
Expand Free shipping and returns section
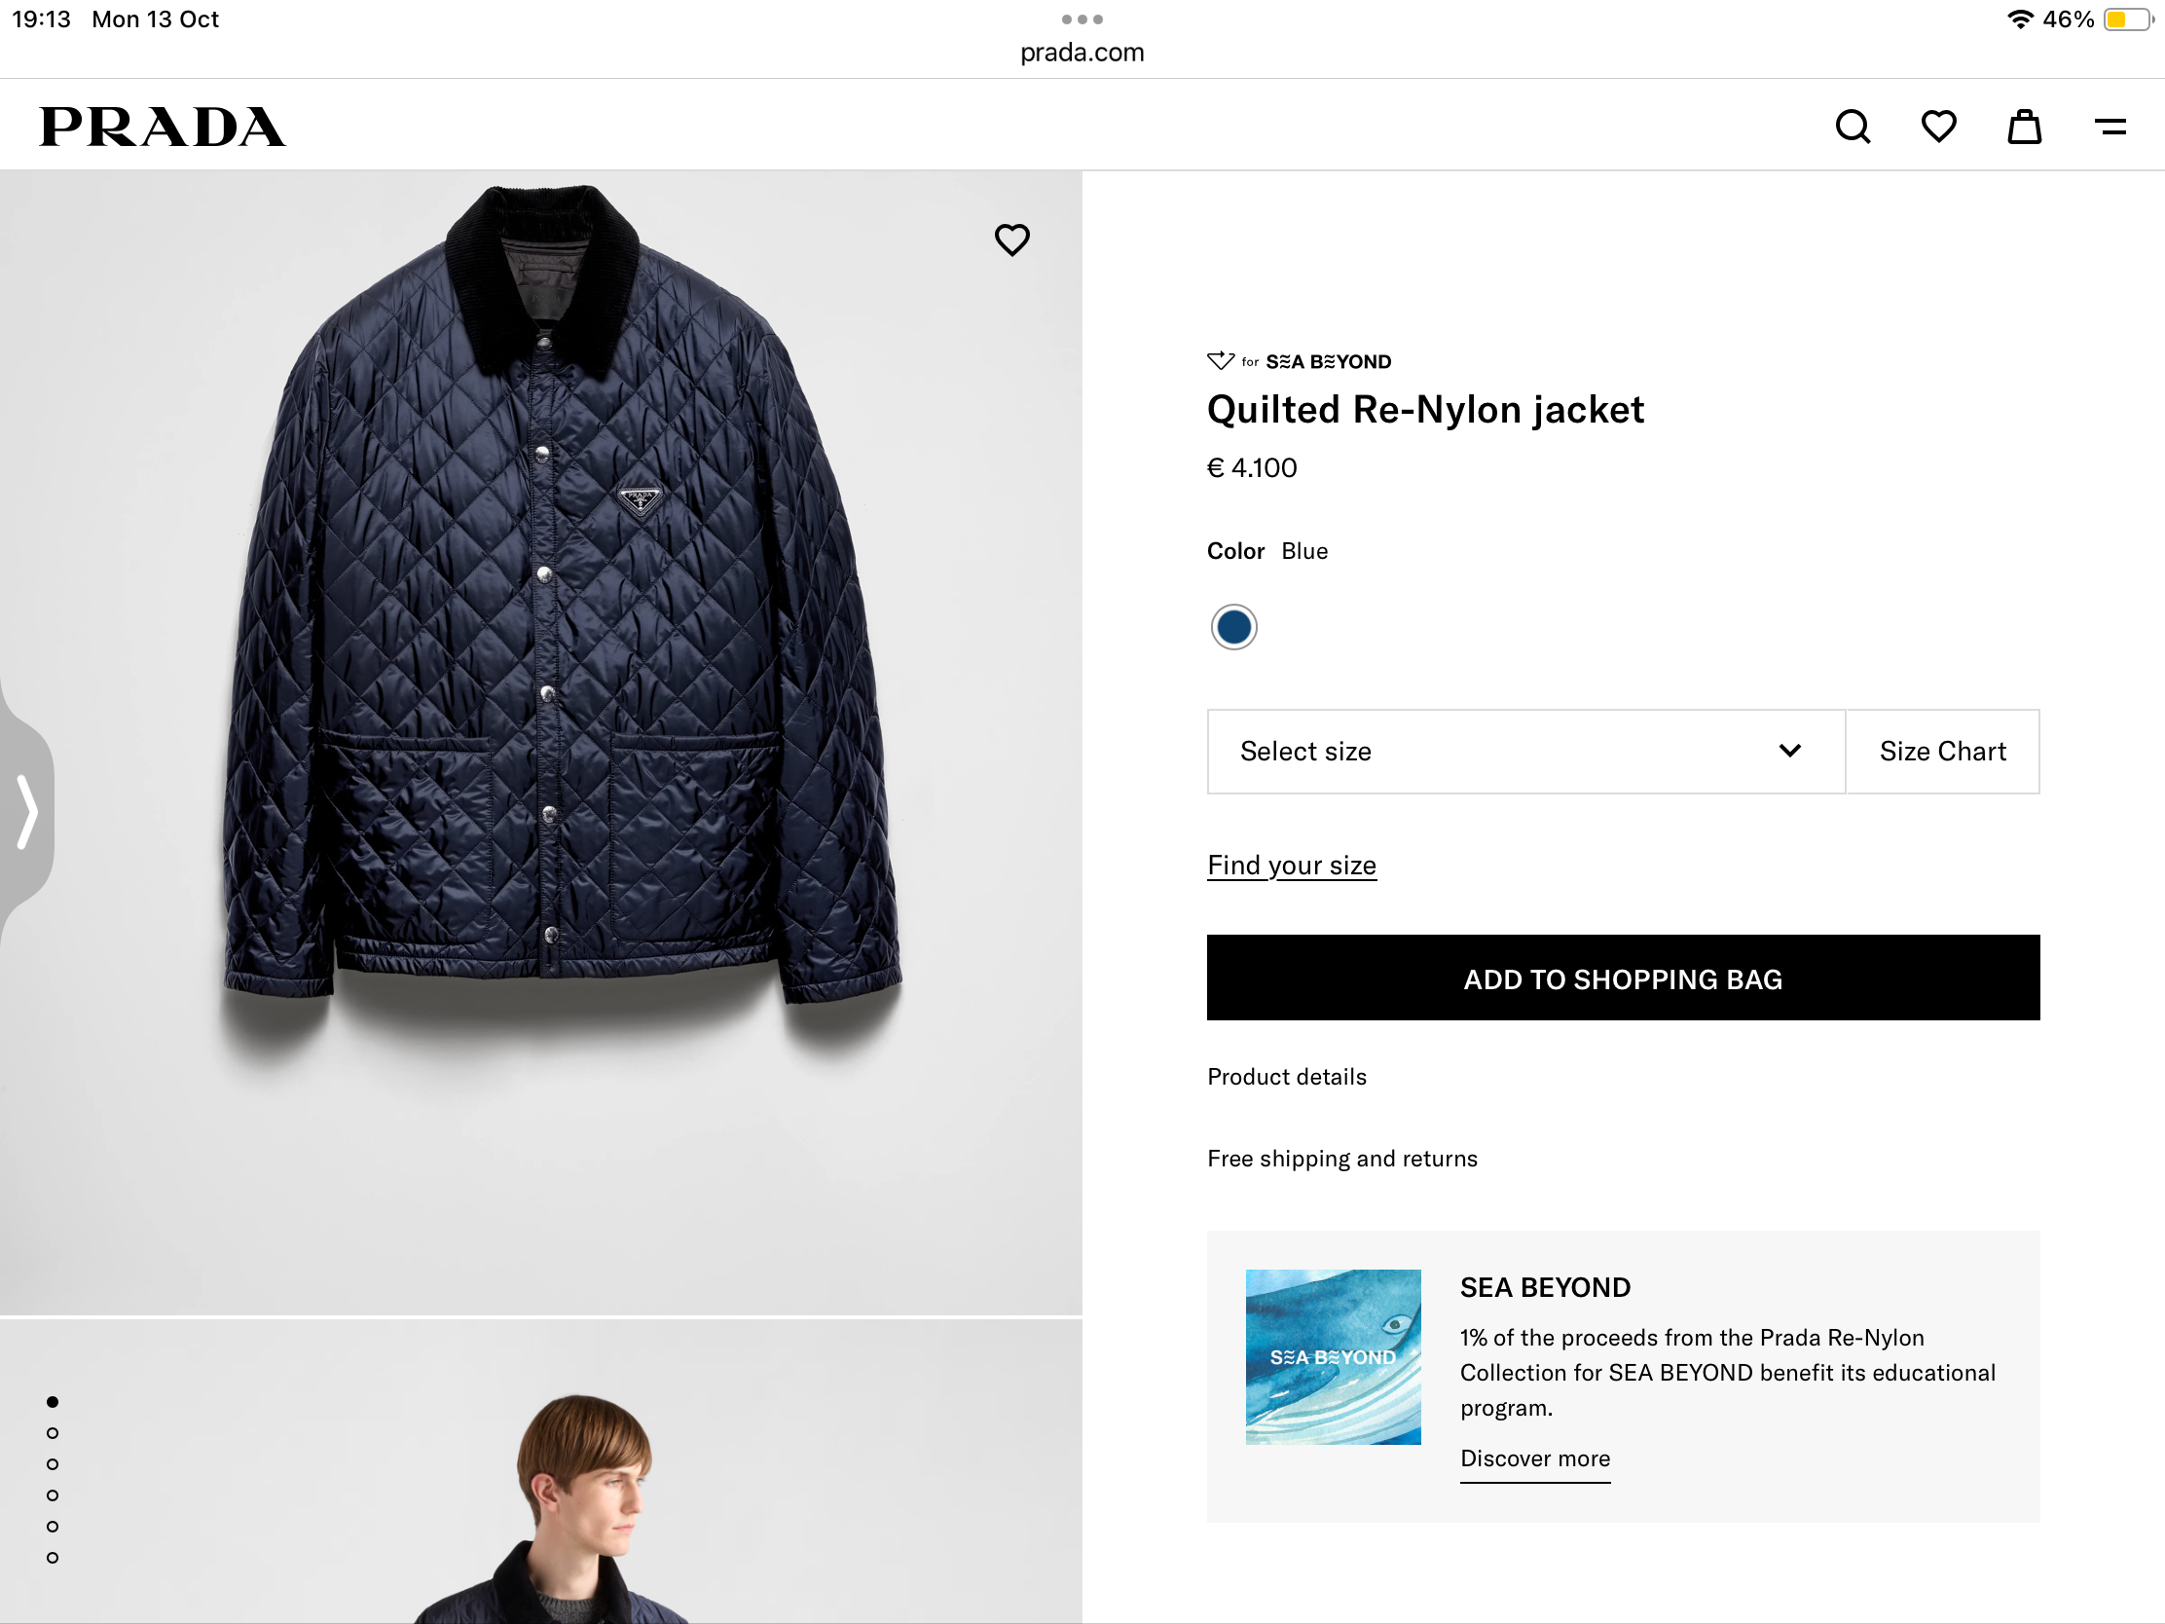[1341, 1159]
